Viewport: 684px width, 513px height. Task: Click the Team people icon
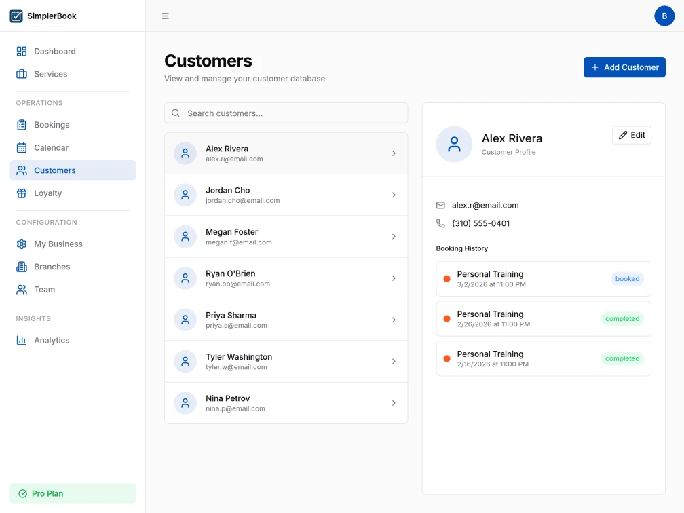point(22,289)
